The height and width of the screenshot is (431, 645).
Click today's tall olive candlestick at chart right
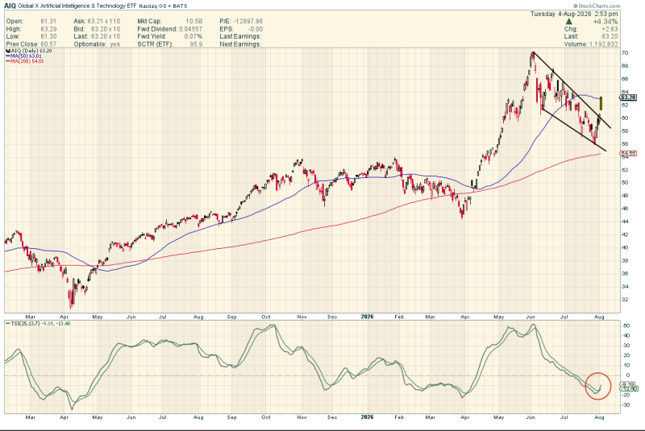point(601,103)
